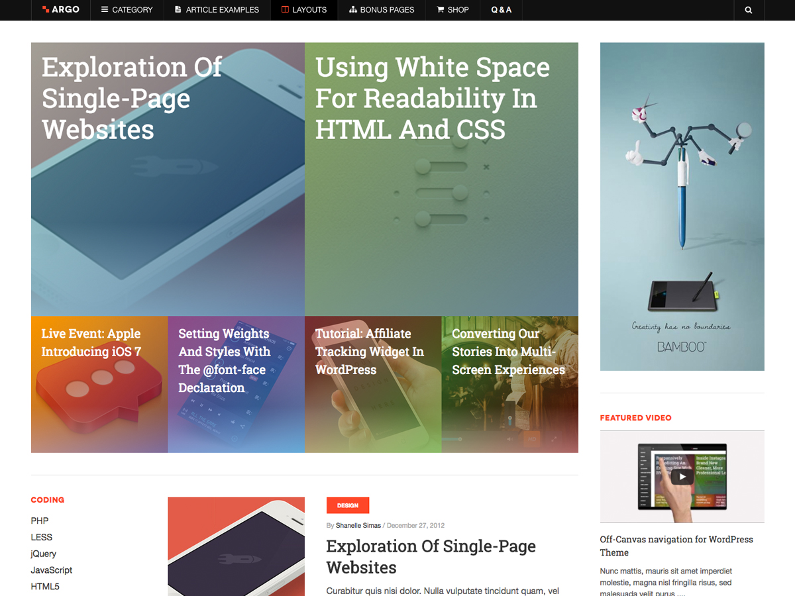Open 'Live Event: Apple Introducing iOS 7'
The width and height of the screenshot is (795, 596).
(99, 384)
